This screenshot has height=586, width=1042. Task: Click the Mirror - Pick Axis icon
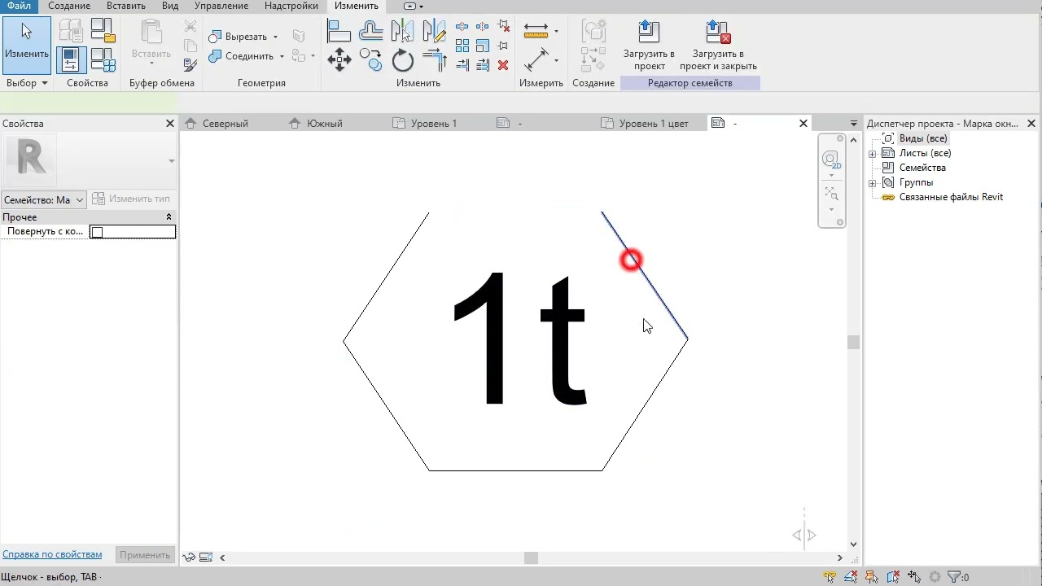coord(402,31)
